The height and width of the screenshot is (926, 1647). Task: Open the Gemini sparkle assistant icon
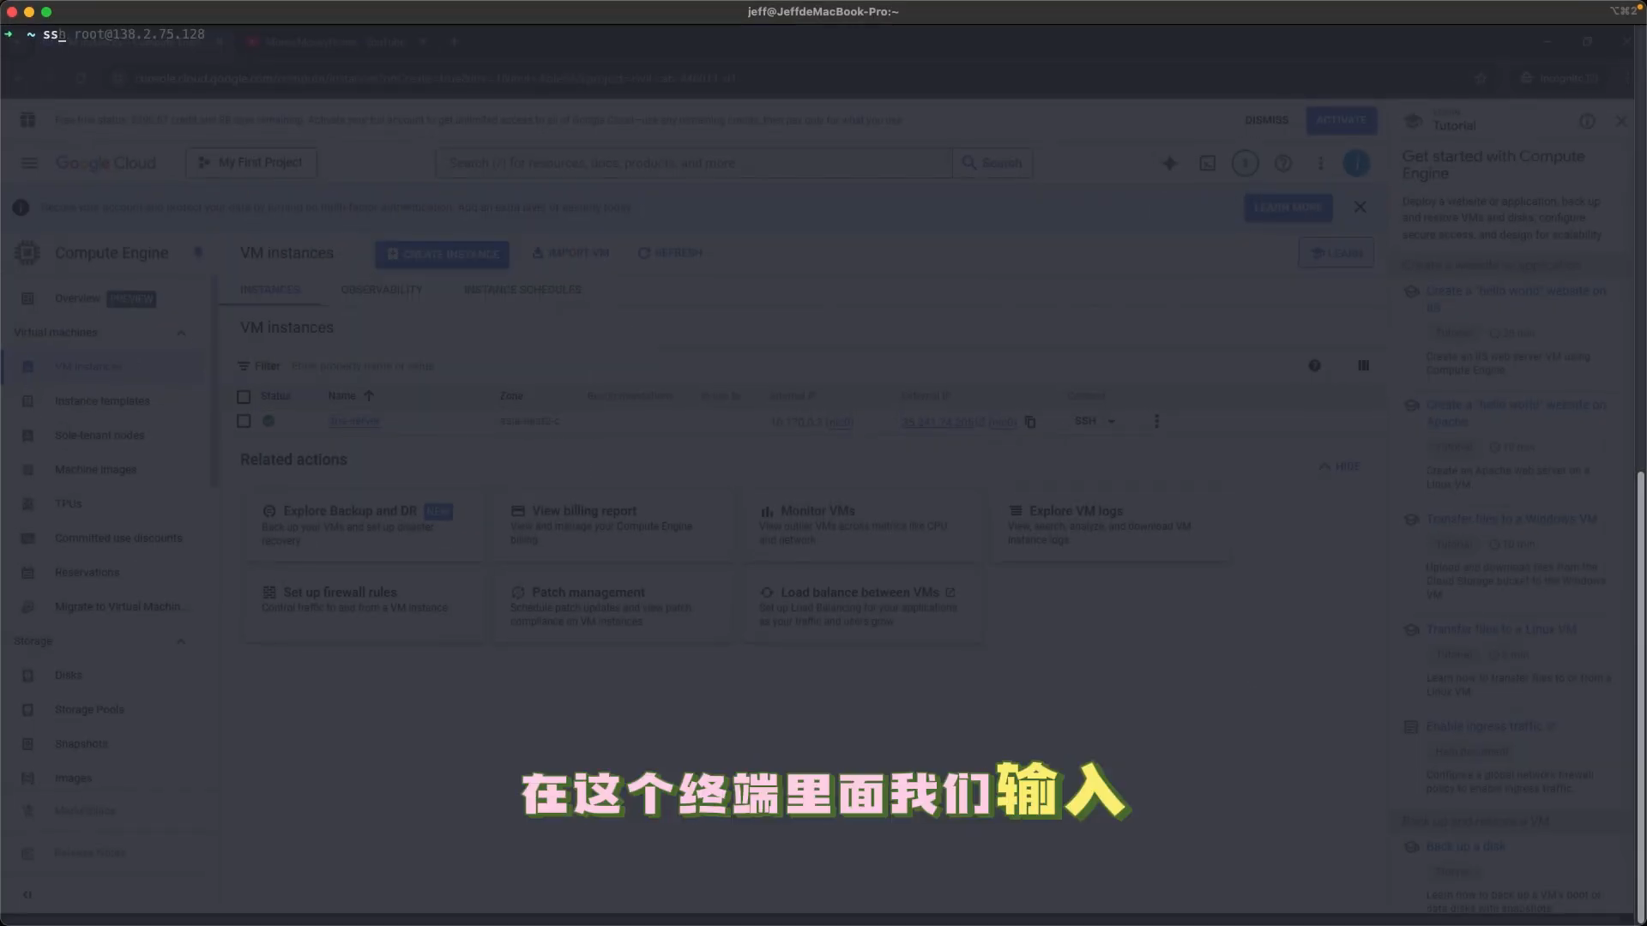click(1169, 163)
